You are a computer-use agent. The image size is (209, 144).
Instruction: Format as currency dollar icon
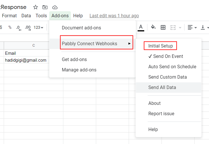[x=1, y=27]
